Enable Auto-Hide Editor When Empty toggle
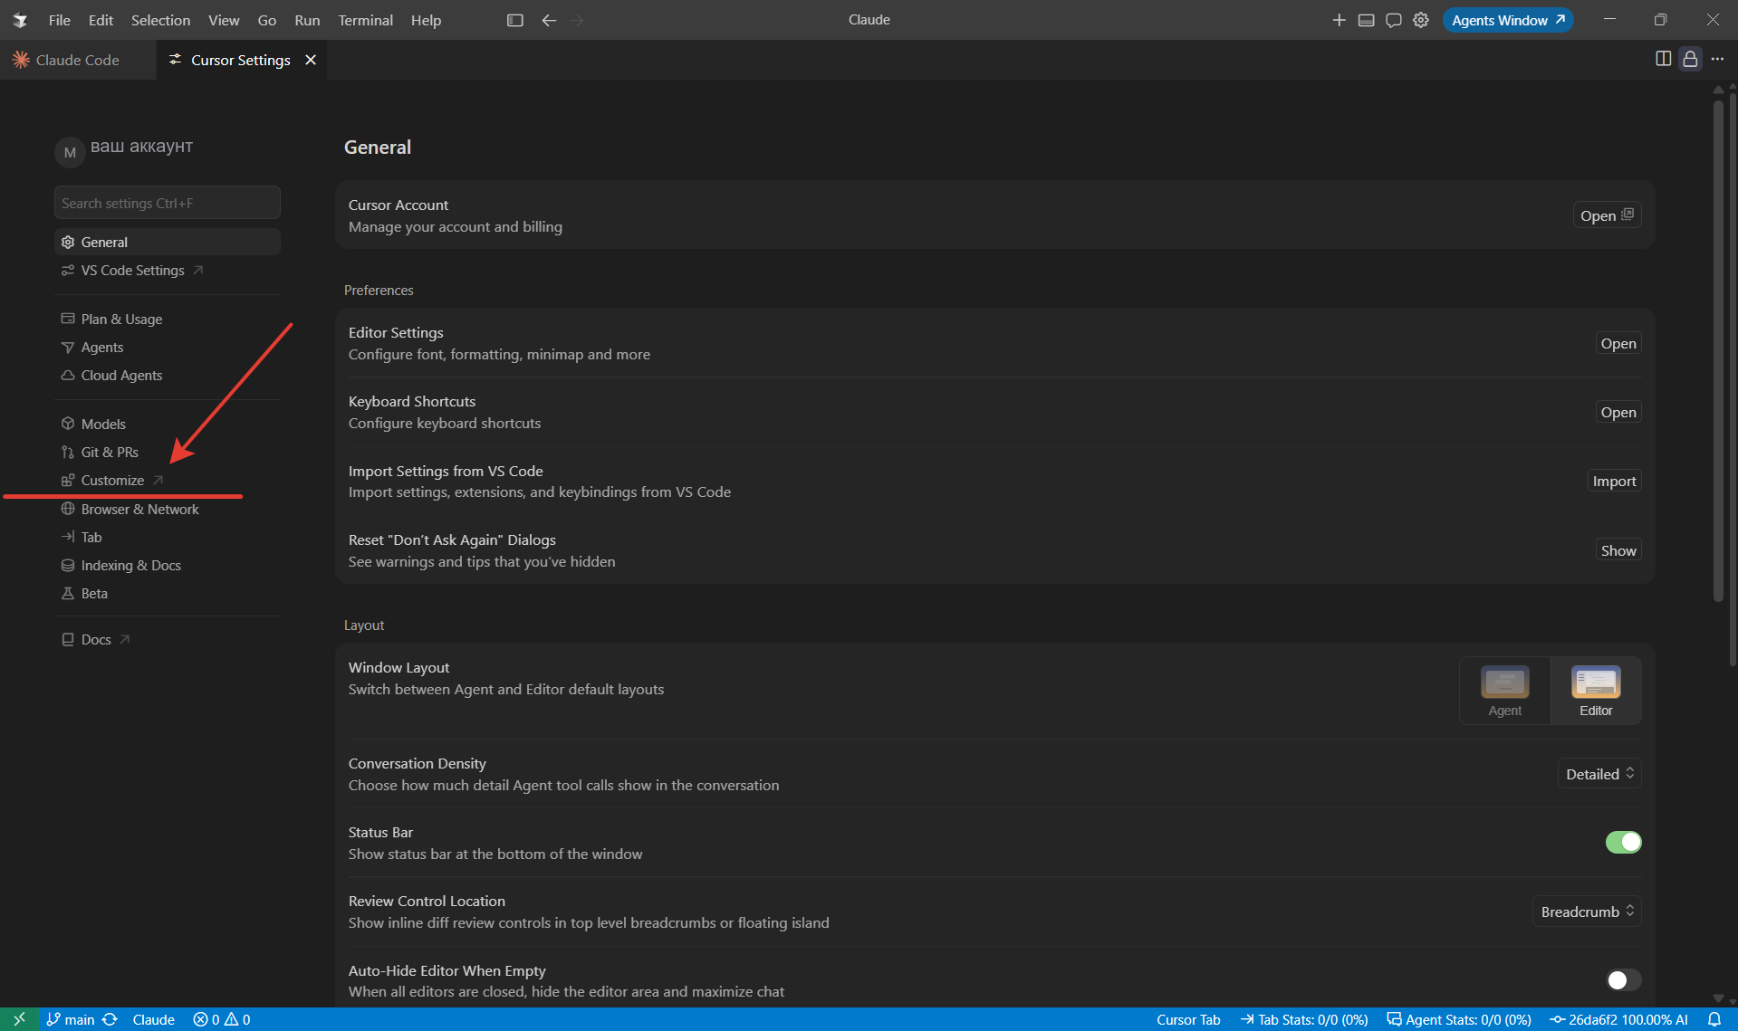The image size is (1738, 1031). [1623, 980]
